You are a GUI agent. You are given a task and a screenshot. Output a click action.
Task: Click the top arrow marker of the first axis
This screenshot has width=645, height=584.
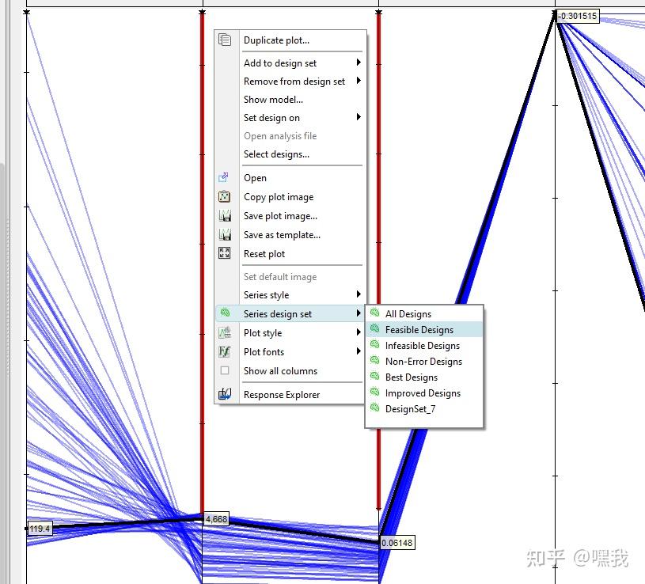click(27, 13)
